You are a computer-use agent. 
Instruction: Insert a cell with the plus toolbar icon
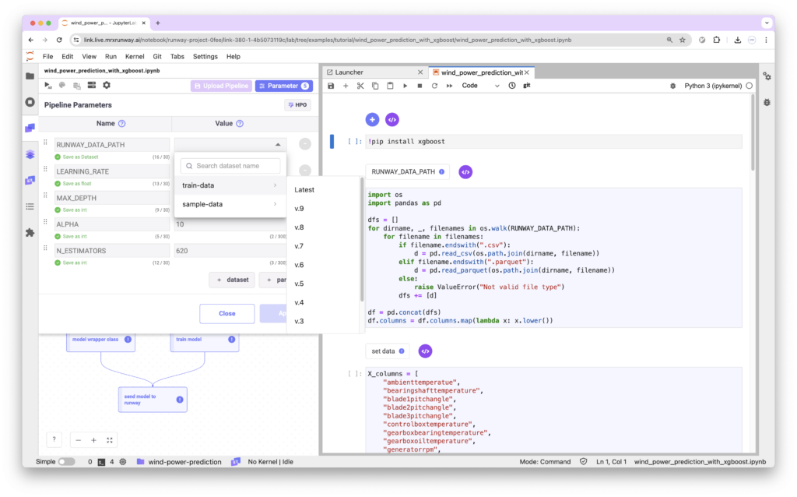pyautogui.click(x=346, y=86)
